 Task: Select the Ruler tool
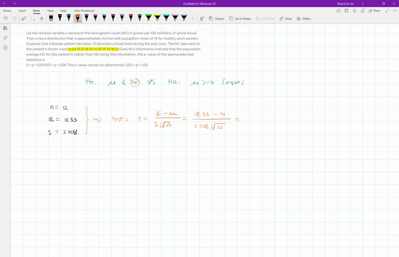point(285,18)
